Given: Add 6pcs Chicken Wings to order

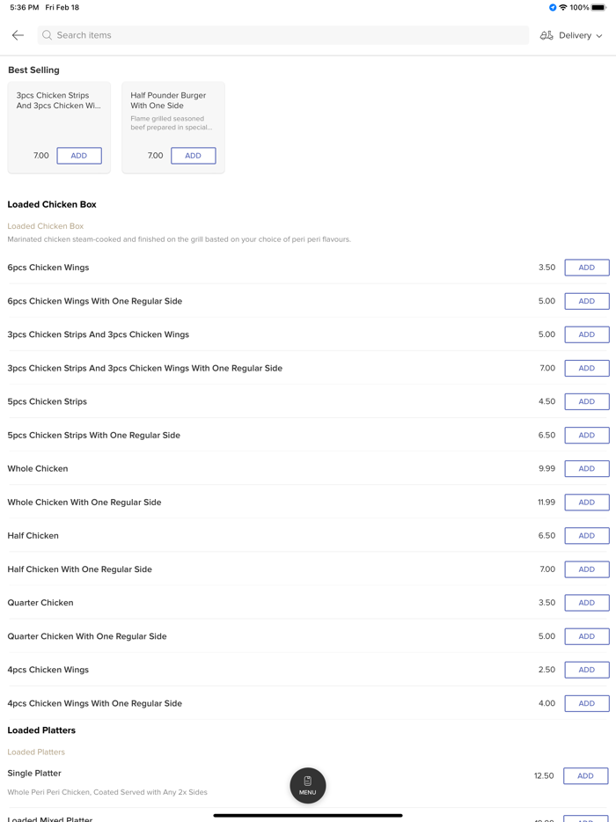Looking at the screenshot, I should (586, 268).
